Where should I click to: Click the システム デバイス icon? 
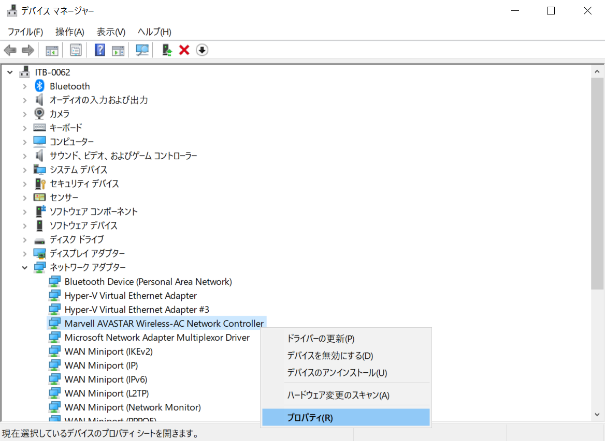click(39, 170)
